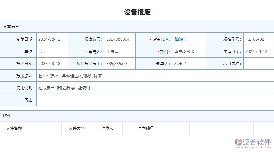Focus the empty 项目名称 field
The width and height of the screenshot is (274, 152).
tap(258, 64)
